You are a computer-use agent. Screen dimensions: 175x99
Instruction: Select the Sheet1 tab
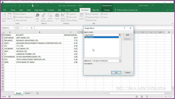click(x=18, y=93)
